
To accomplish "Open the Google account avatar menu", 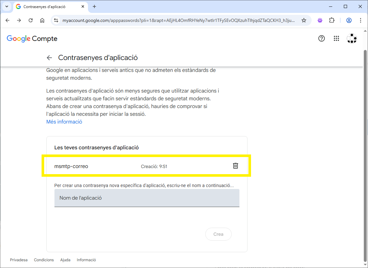I will point(352,38).
